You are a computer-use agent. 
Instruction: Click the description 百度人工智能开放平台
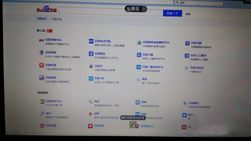[154, 59]
